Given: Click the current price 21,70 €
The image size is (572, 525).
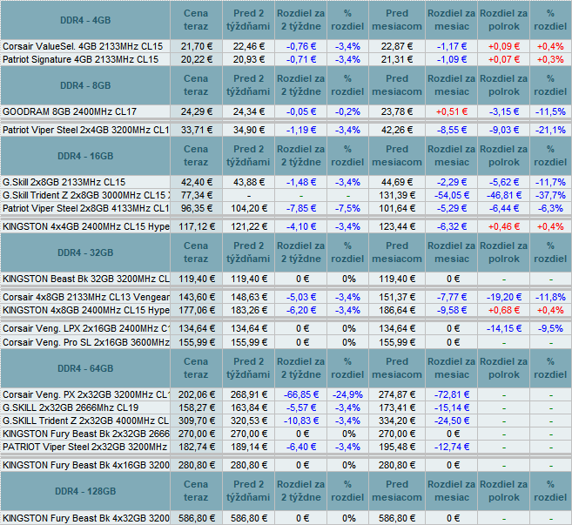Looking at the screenshot, I should tap(197, 46).
